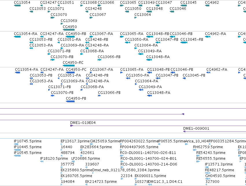Image resolution: width=246 pixels, height=186 pixels.
Task: Select EST IP18120.5prime
Action: tap(42, 161)
